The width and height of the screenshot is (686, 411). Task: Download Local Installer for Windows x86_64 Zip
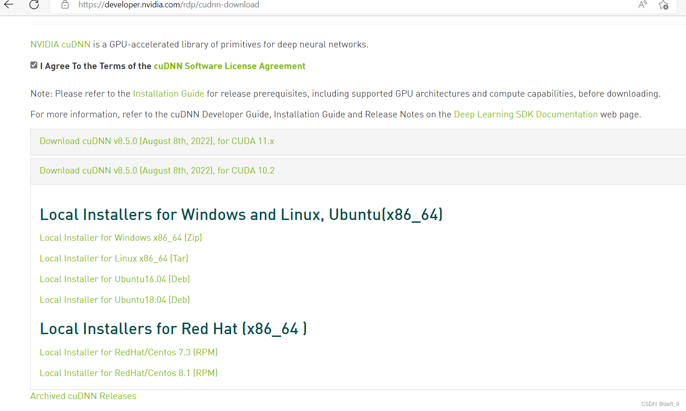pyautogui.click(x=121, y=238)
